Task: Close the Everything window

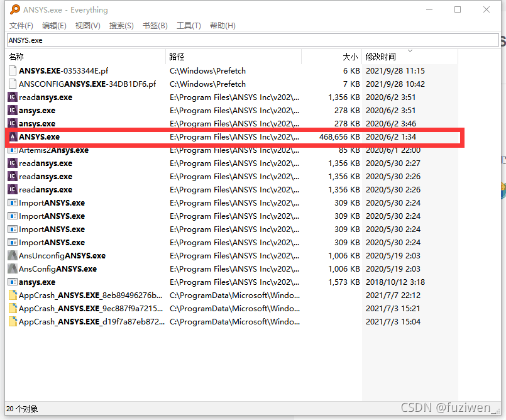Action: 487,9
